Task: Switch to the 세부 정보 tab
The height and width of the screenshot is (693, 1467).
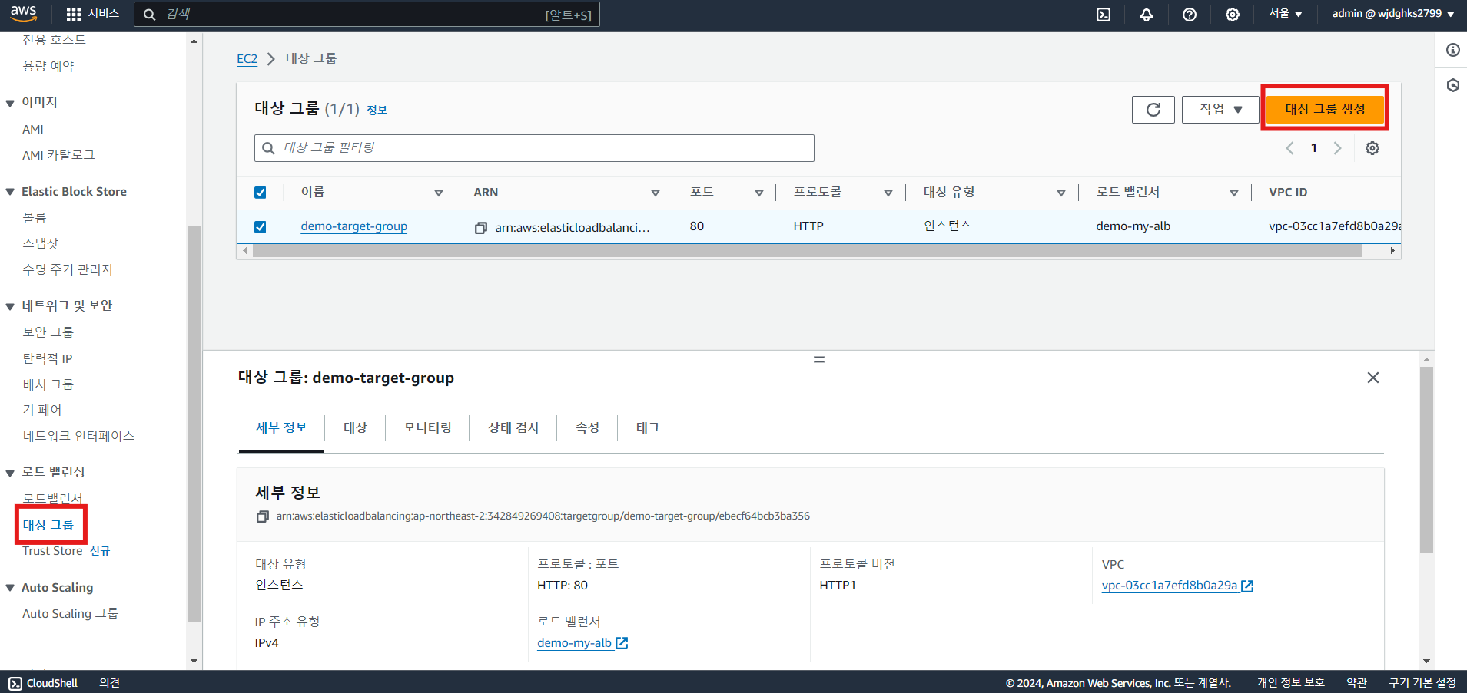Action: pos(281,427)
